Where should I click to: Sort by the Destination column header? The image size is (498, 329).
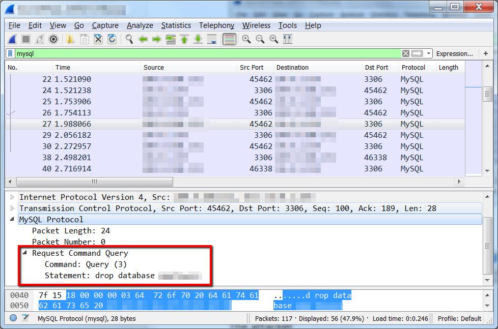pyautogui.click(x=317, y=67)
